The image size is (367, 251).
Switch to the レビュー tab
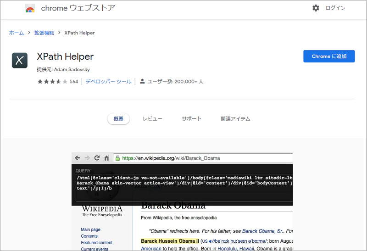(152, 119)
